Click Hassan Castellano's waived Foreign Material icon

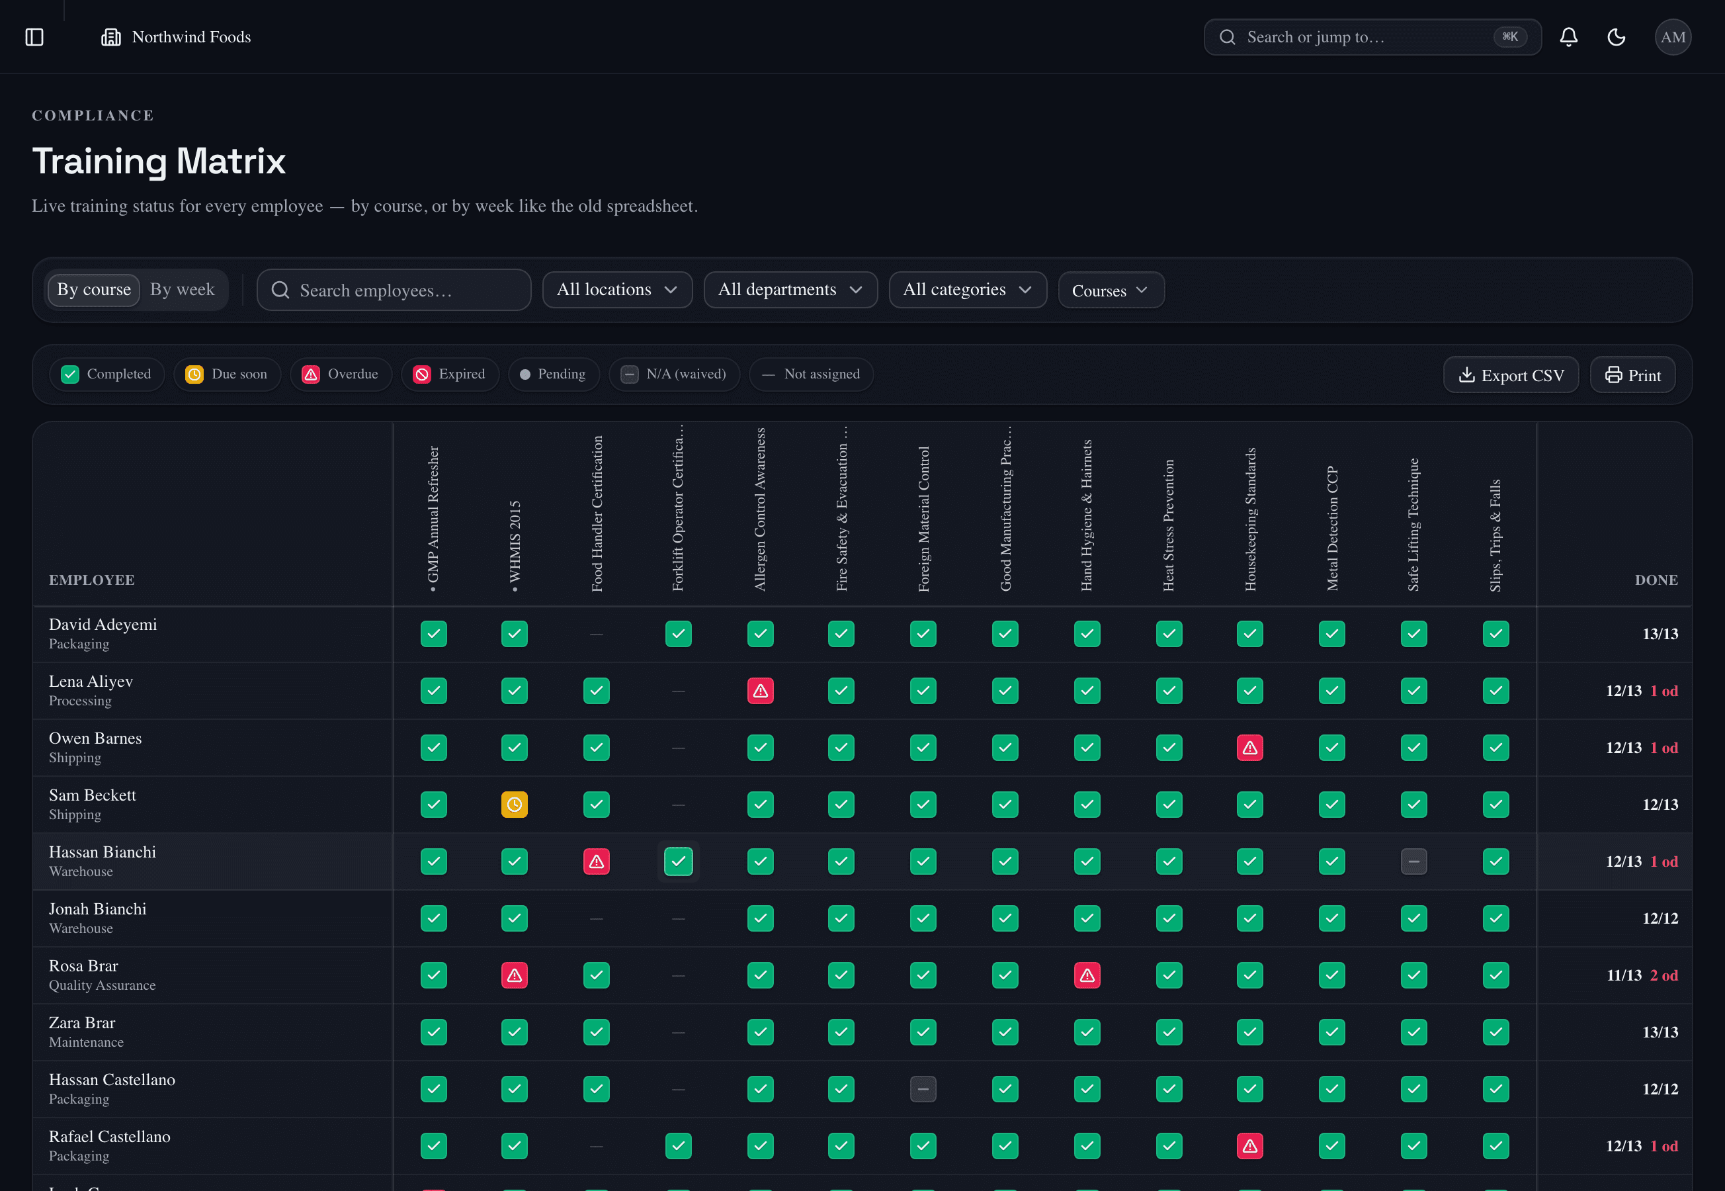point(923,1088)
